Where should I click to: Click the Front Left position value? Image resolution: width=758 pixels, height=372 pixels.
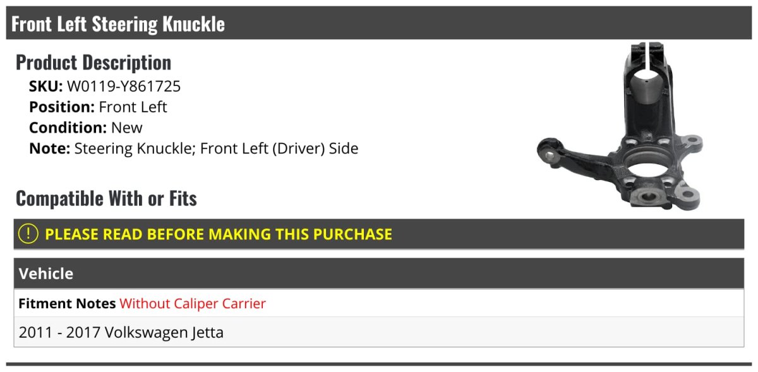(x=133, y=107)
